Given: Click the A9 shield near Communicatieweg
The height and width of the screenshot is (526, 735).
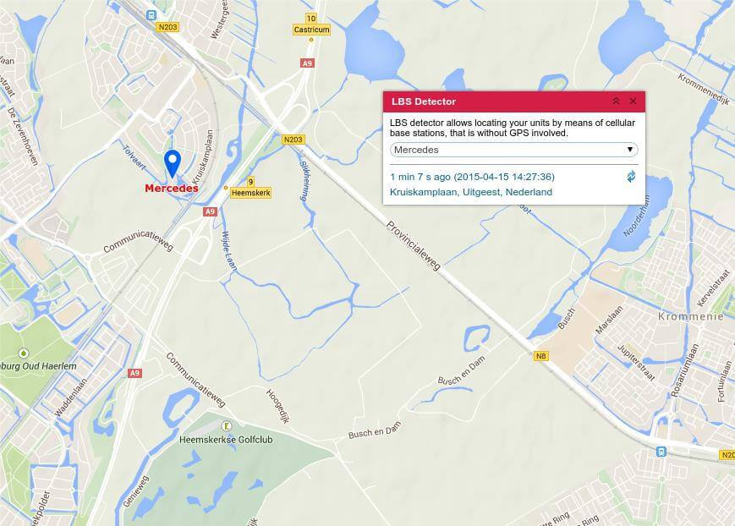Looking at the screenshot, I should [x=210, y=211].
